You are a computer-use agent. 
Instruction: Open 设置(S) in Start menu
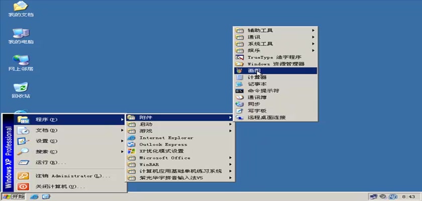point(70,141)
